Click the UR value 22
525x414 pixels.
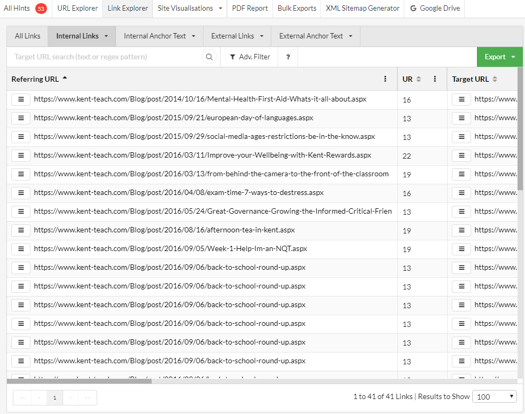point(406,156)
